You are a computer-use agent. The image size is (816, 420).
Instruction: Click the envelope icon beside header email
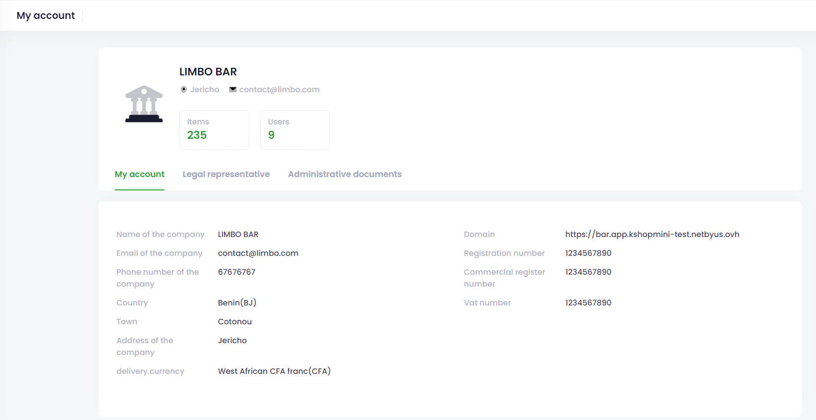tap(232, 89)
